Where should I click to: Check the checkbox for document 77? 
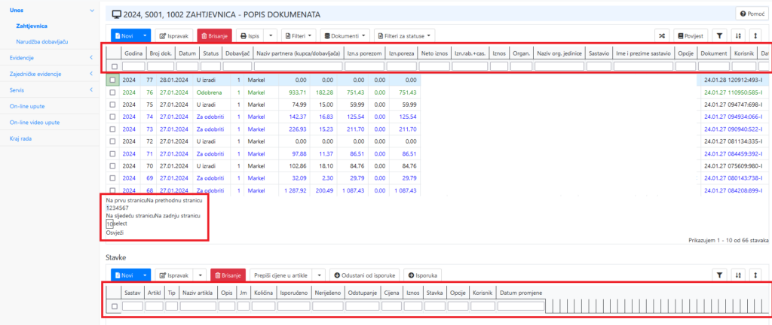click(113, 80)
